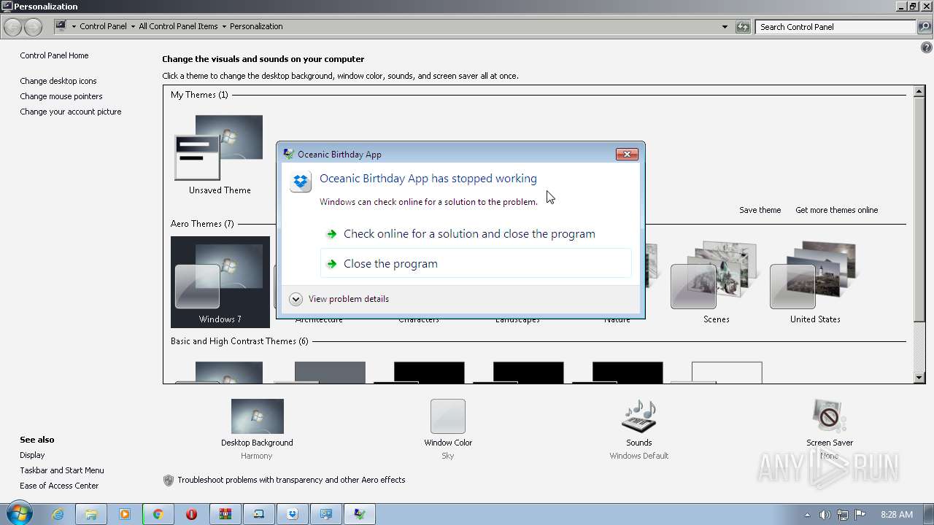Show hidden icons in the system tray
934x525 pixels.
807,515
